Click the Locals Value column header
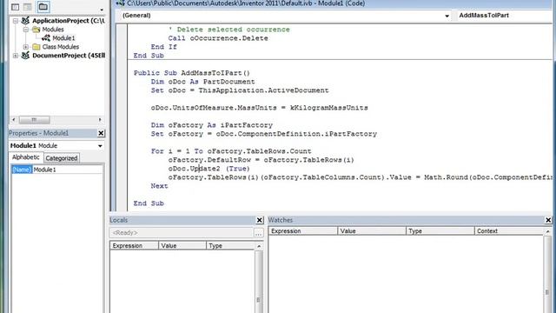 [182, 245]
